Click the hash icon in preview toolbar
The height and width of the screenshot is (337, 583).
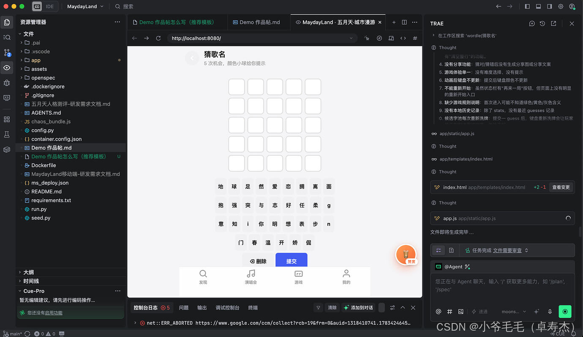click(x=415, y=38)
